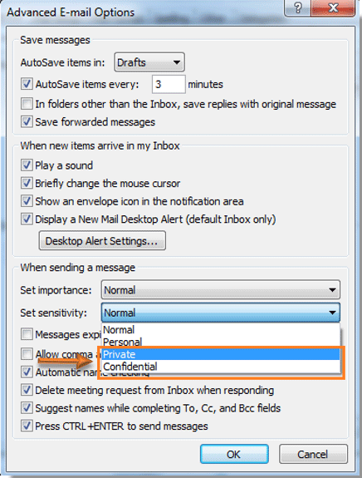
Task: Close the Advanced E-mail Options dialog
Action: 333,7
